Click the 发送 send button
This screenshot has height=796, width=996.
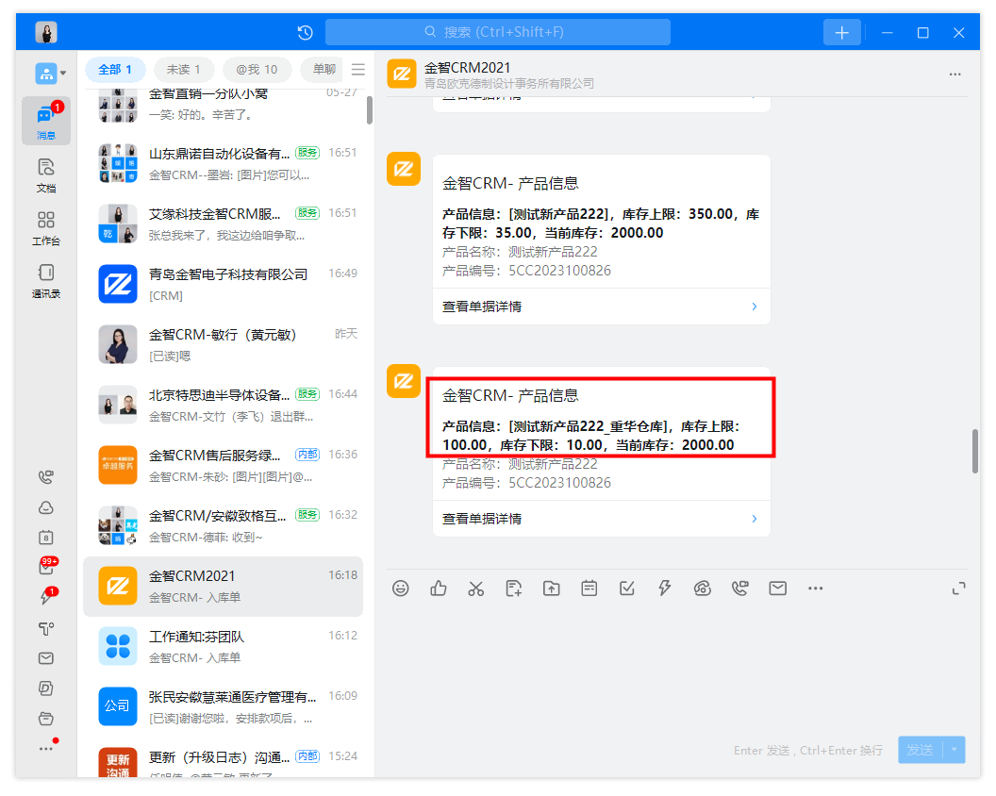(920, 751)
